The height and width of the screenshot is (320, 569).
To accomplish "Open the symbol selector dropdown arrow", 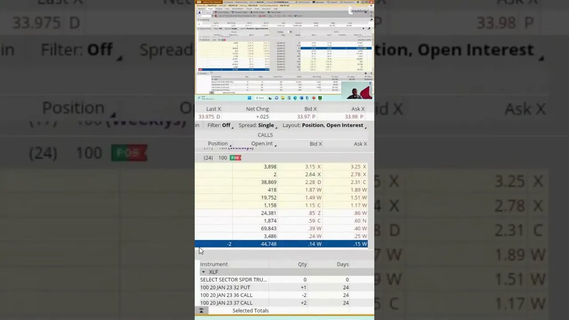I will (x=212, y=16).
